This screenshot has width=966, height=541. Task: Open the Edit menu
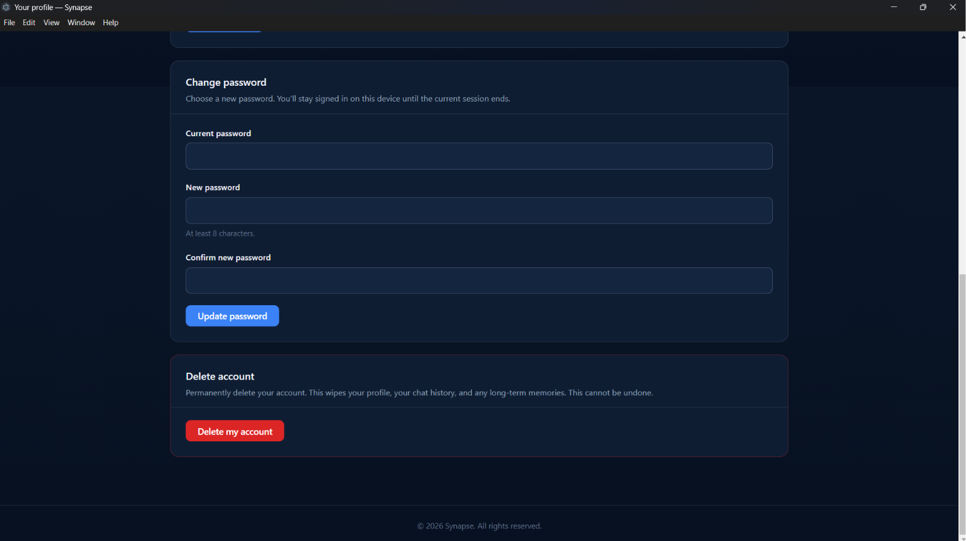pos(29,23)
